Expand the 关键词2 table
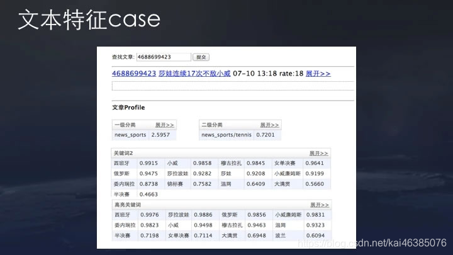 tap(318, 153)
